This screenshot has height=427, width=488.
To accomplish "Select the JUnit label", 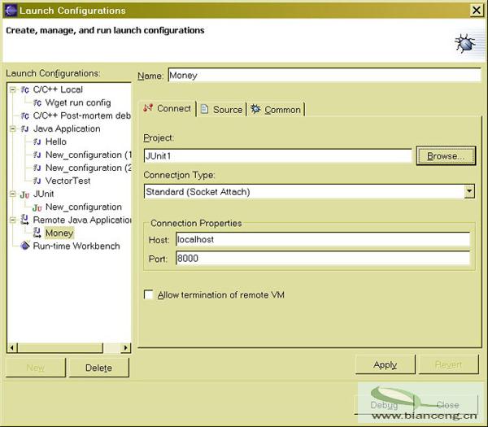I will pyautogui.click(x=43, y=194).
